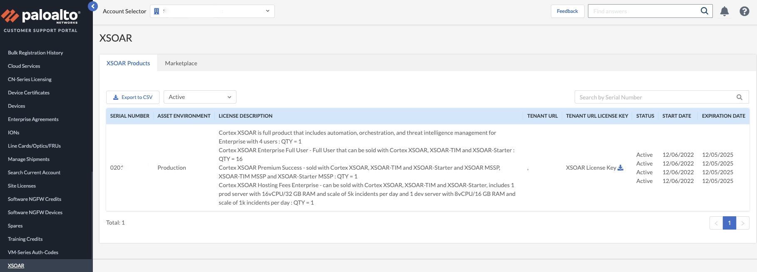Click the Feedback button

567,11
